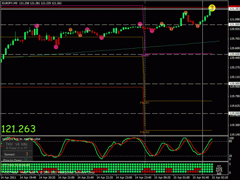Click the EURJPY,M5 chart title text

(x=10, y=3)
